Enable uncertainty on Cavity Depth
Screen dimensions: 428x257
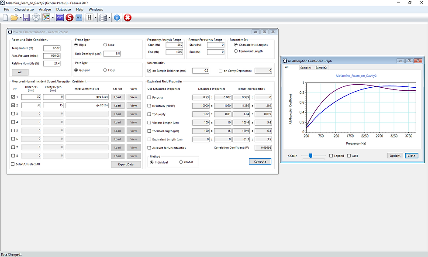click(x=221, y=71)
